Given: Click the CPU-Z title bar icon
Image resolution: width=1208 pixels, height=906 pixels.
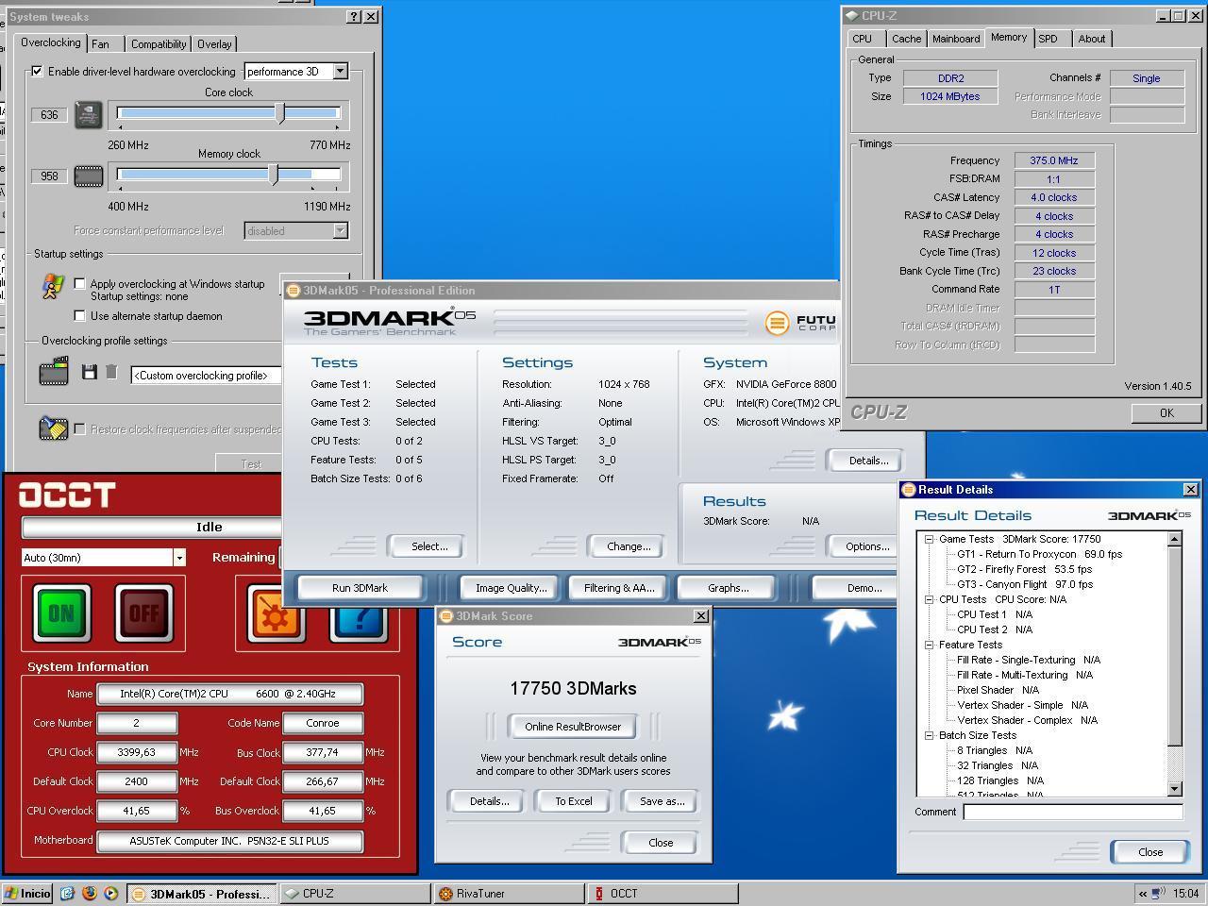Looking at the screenshot, I should click(x=851, y=15).
